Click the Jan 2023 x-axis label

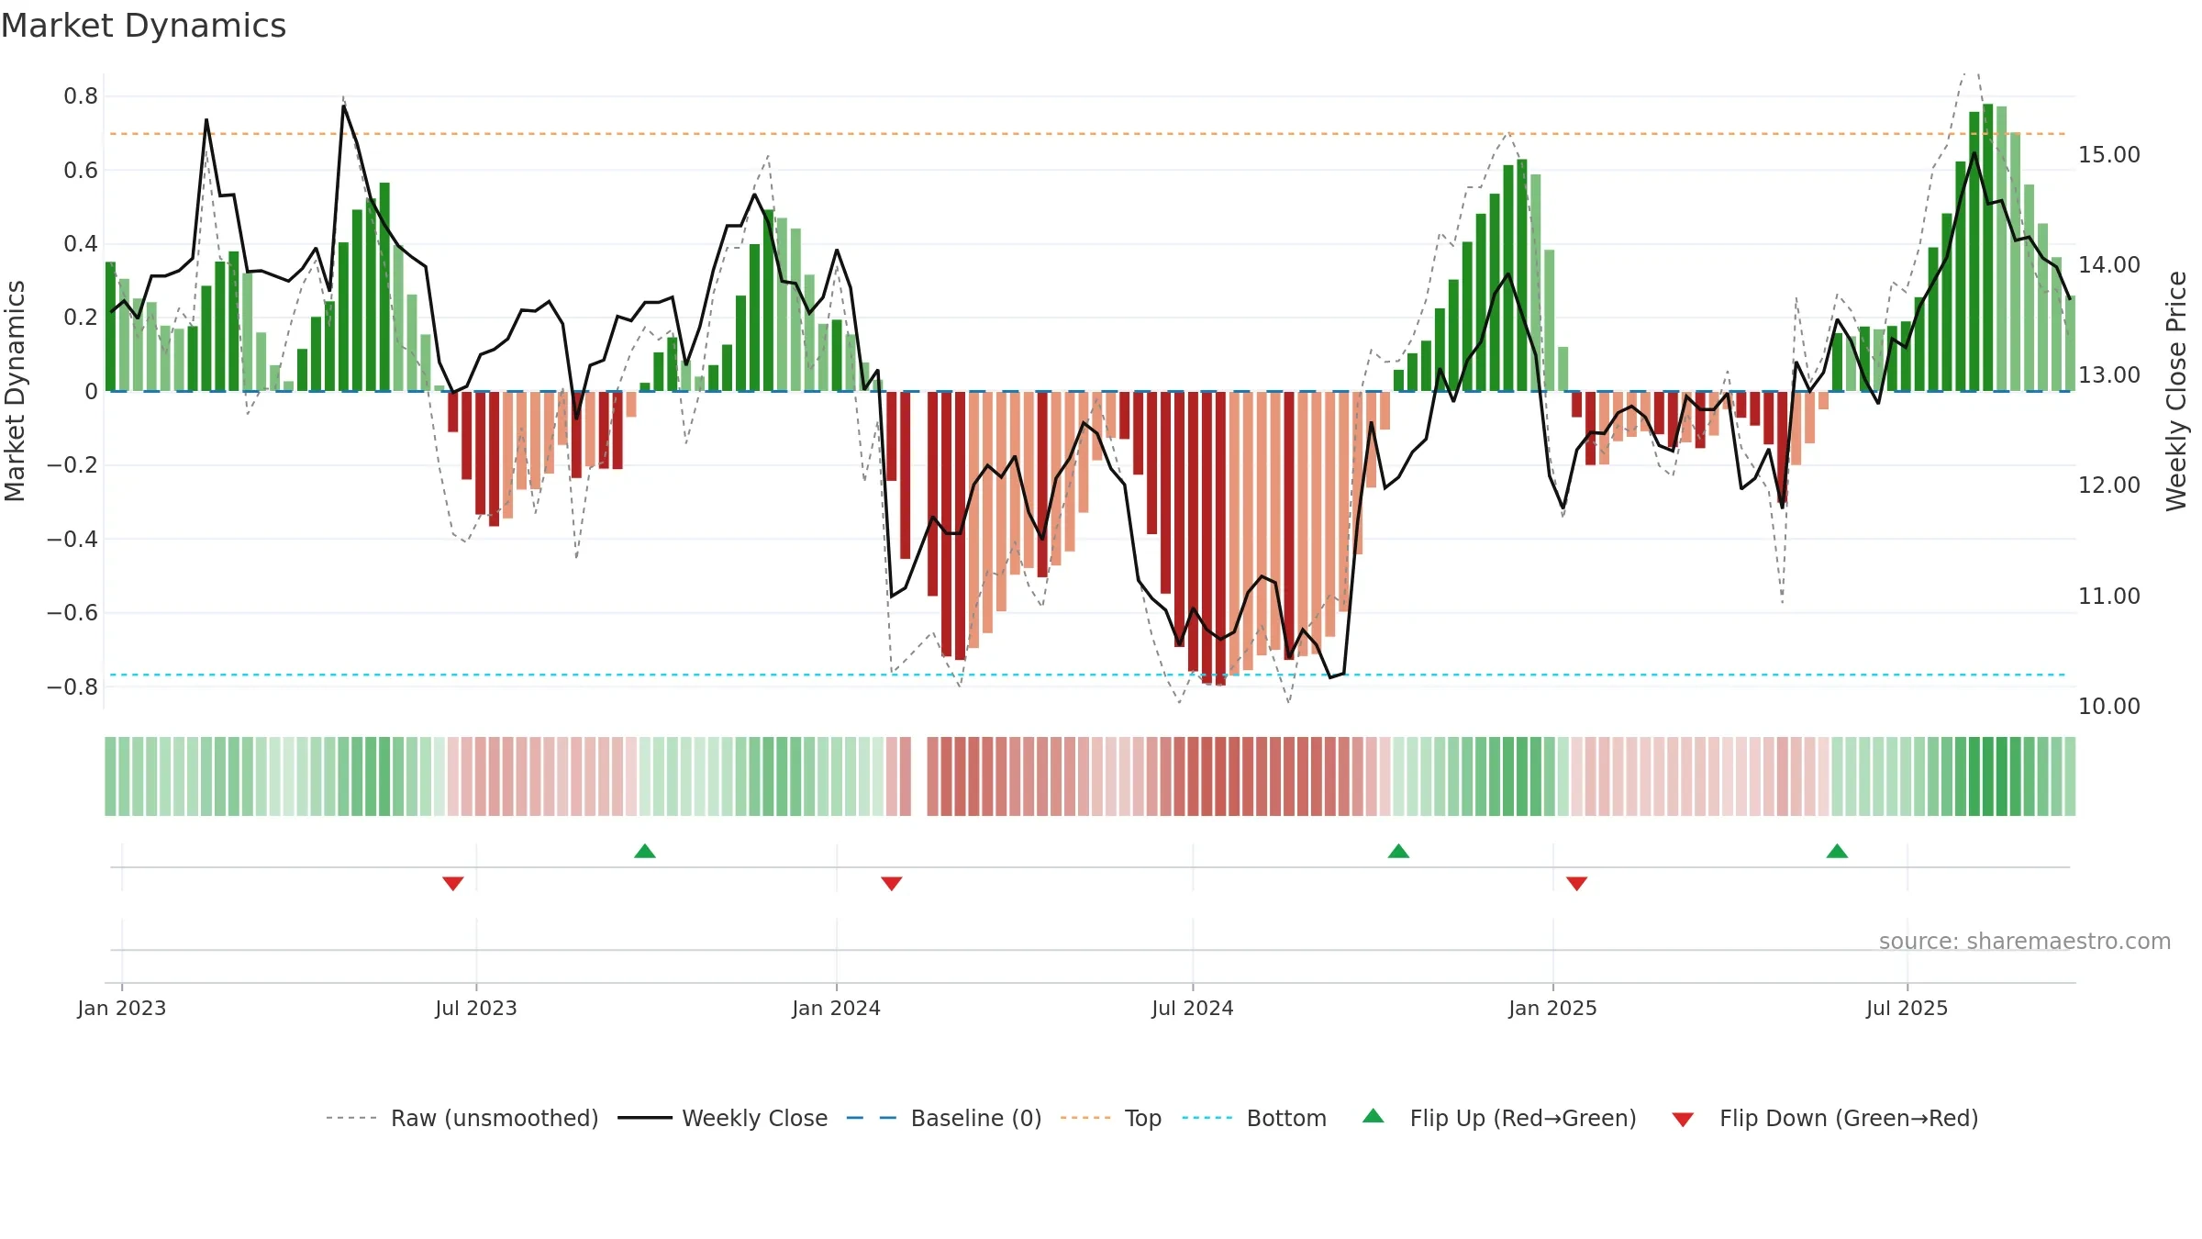[x=122, y=1008]
